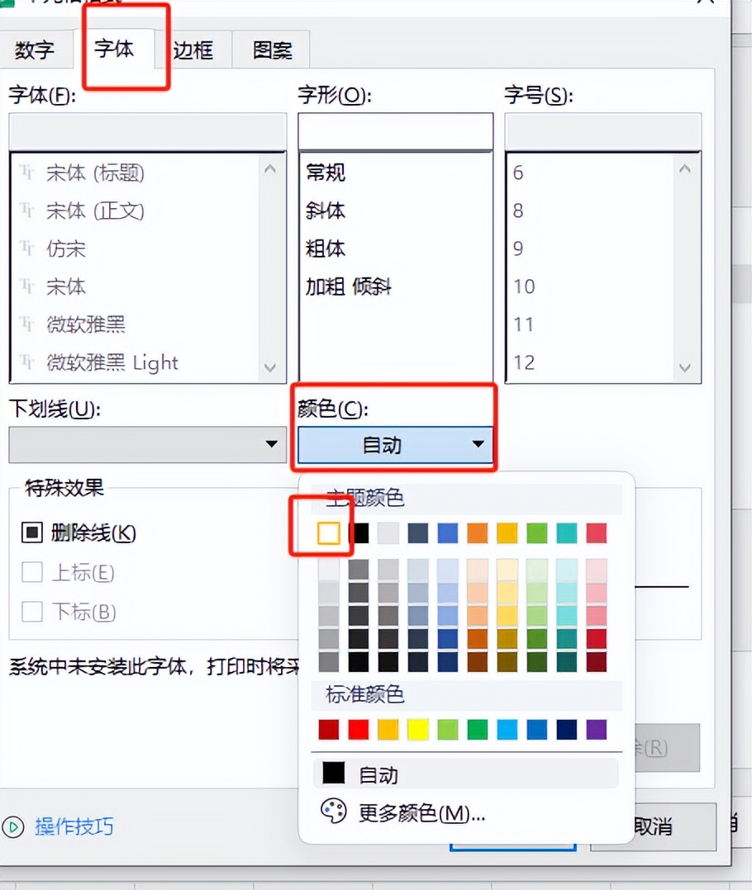
Task: Pick green theme color swatch
Action: [537, 533]
